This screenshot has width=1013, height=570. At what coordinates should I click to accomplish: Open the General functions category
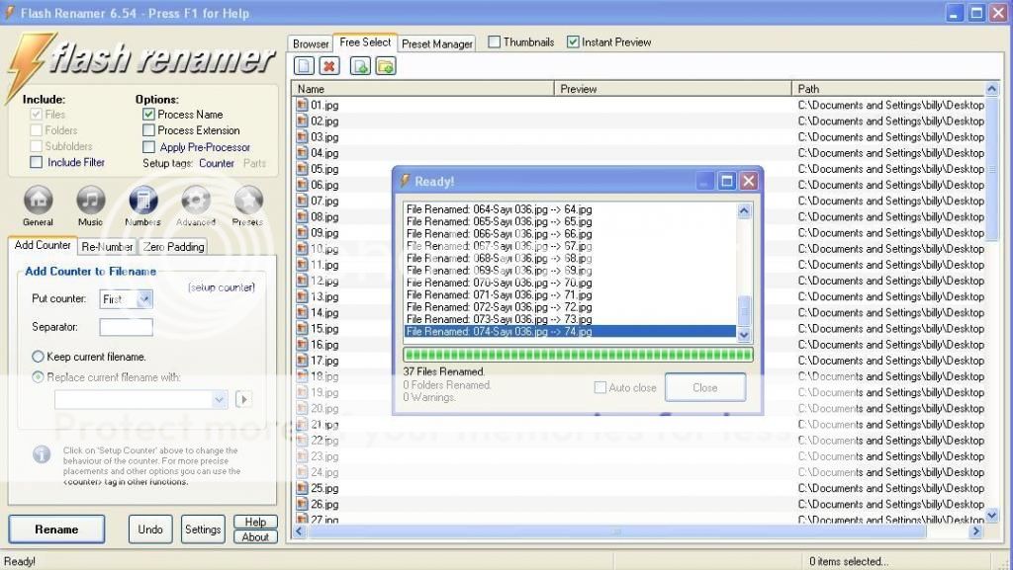pos(38,201)
